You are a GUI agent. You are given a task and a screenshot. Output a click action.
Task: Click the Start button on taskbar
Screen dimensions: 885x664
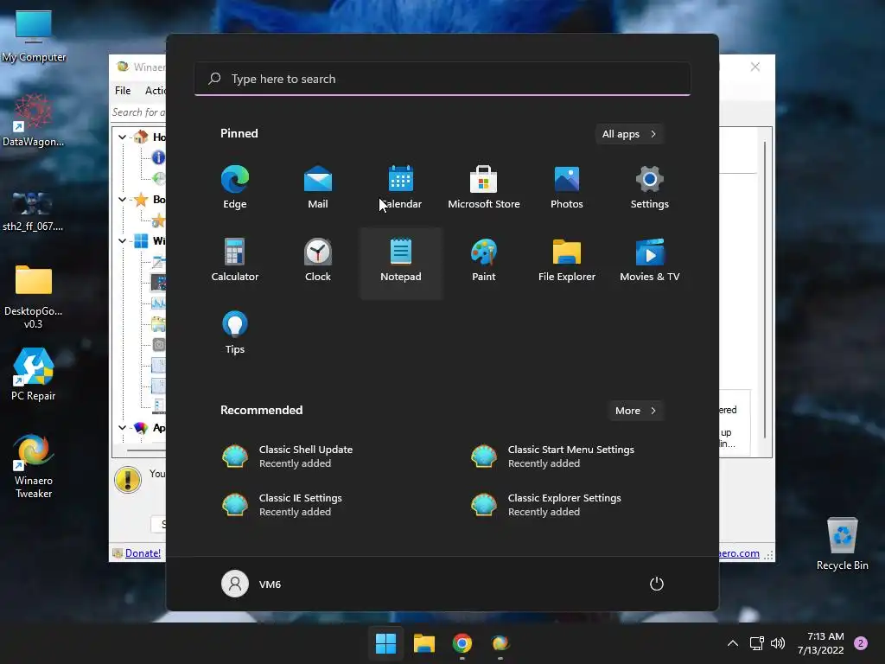pos(386,643)
